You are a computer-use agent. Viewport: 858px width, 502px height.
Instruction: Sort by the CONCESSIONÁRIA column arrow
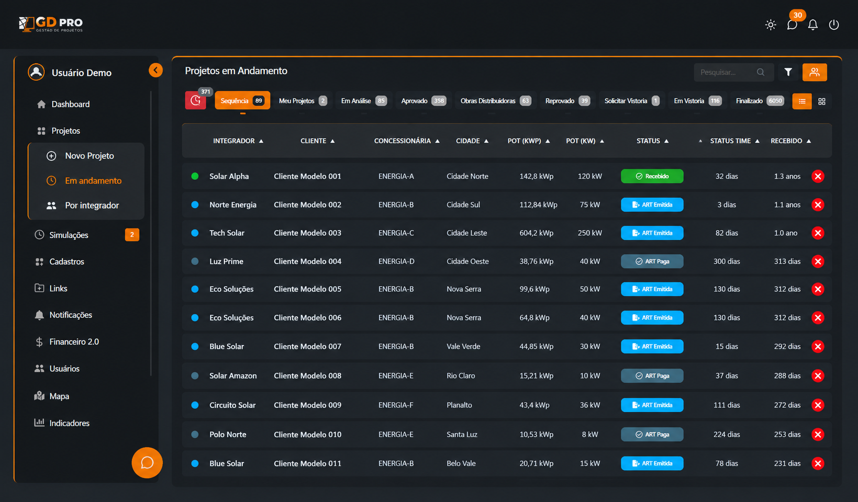point(437,141)
